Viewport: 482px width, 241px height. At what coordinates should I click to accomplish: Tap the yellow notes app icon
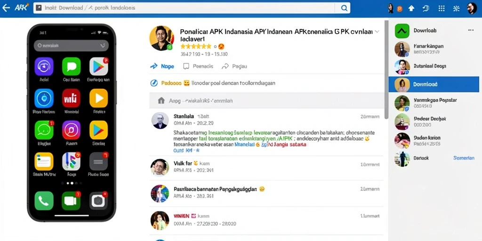[x=44, y=161]
